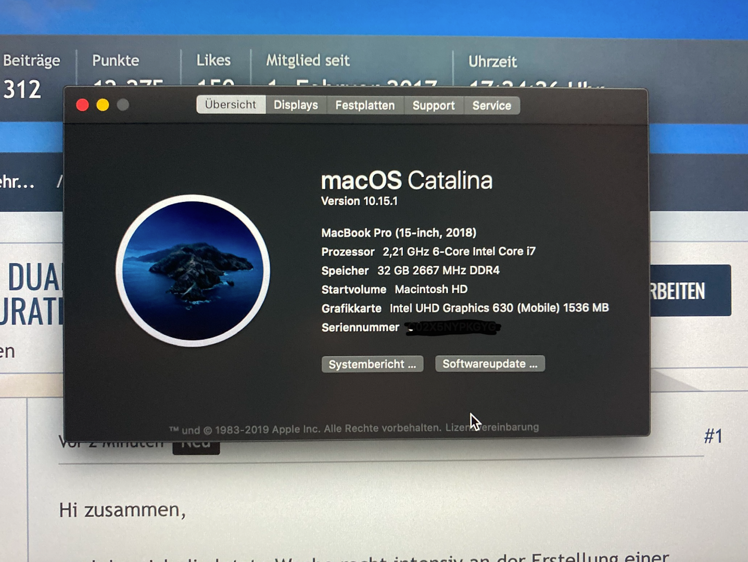Close the About This Mac window
Image resolution: width=748 pixels, height=562 pixels.
(x=82, y=105)
